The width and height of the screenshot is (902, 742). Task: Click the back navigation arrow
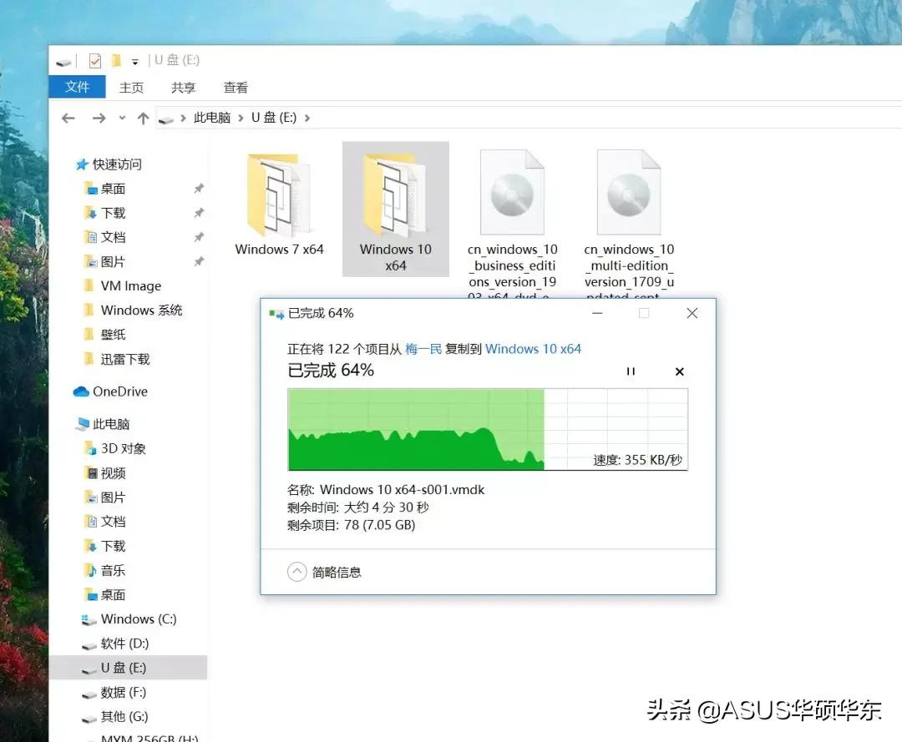click(x=68, y=118)
